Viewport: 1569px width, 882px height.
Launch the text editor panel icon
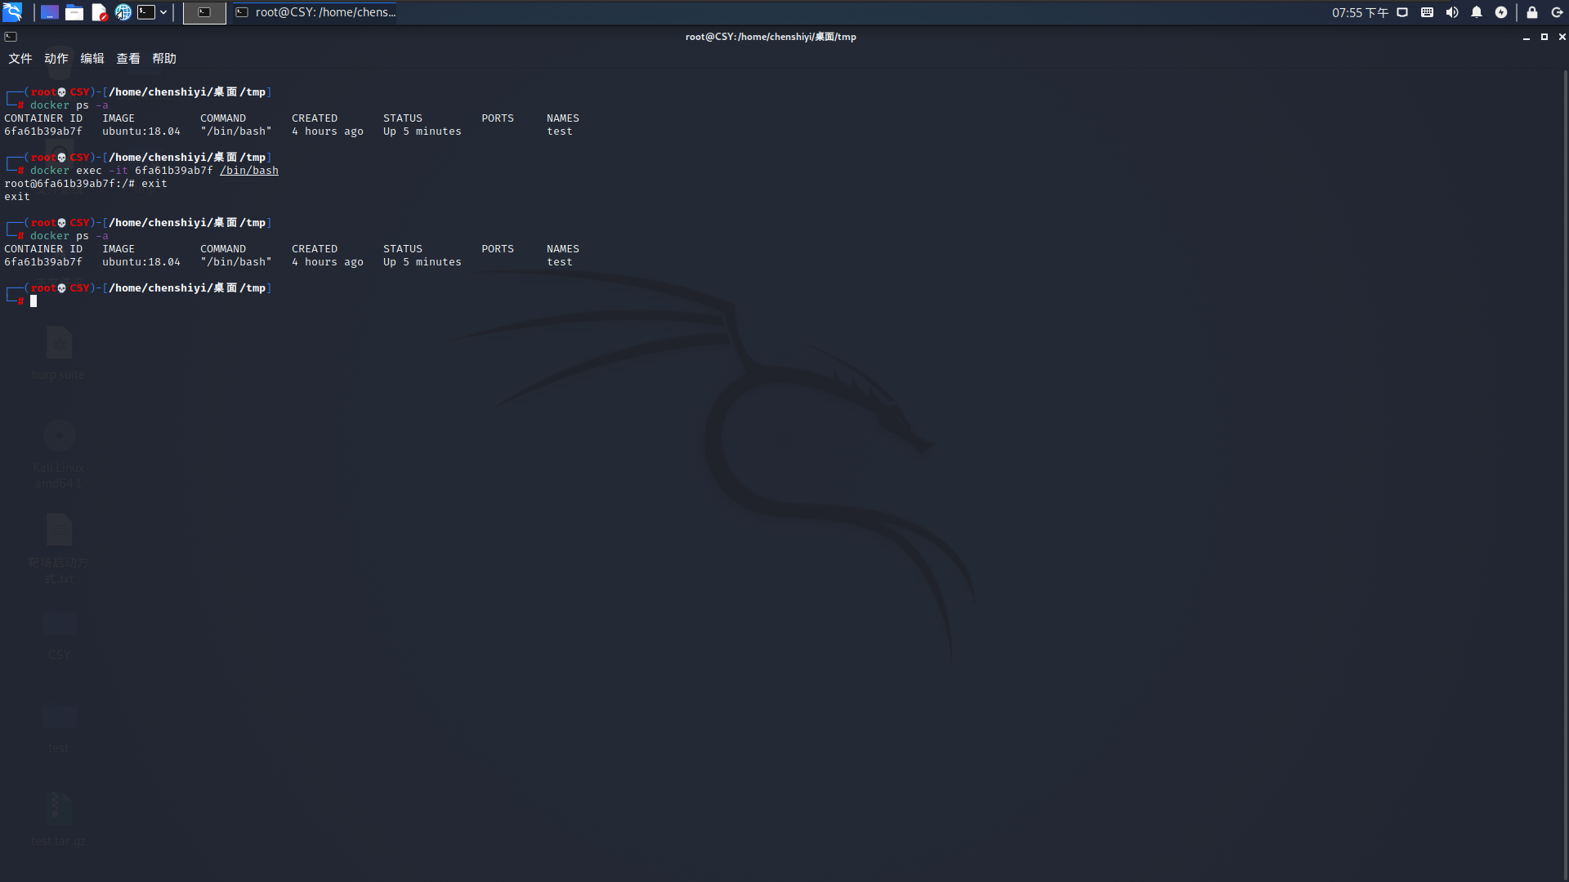[99, 12]
